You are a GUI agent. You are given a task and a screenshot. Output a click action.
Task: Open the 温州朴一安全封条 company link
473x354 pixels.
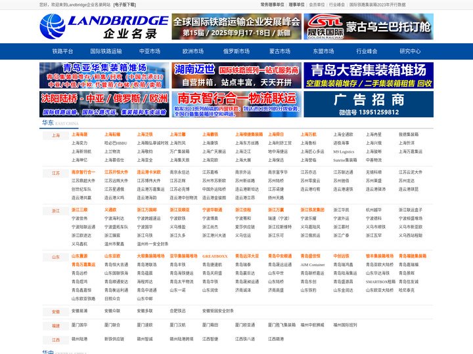point(152,244)
